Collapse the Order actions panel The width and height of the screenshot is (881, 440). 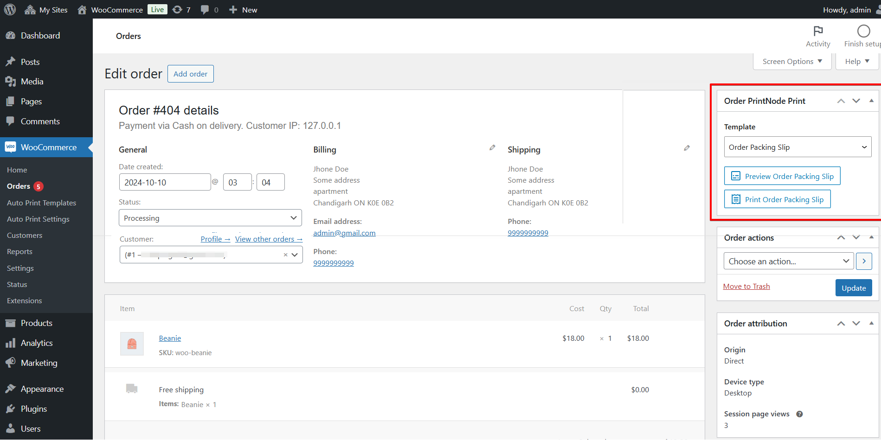pyautogui.click(x=872, y=237)
